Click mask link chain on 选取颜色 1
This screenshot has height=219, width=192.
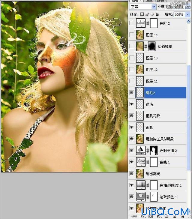[148, 197]
